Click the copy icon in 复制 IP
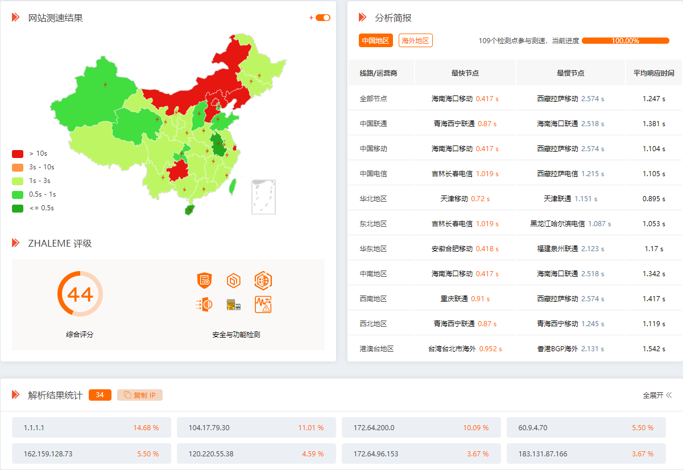The image size is (683, 470). click(x=127, y=395)
